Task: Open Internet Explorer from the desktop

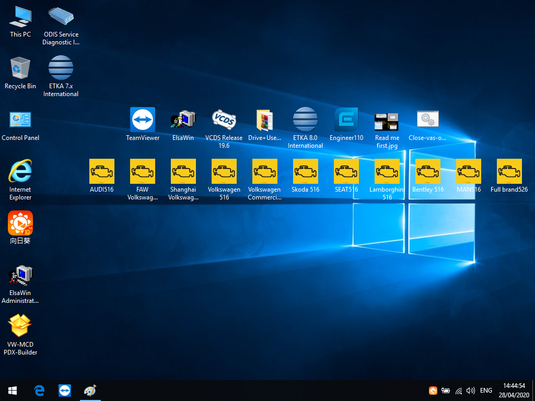Action: tap(20, 172)
